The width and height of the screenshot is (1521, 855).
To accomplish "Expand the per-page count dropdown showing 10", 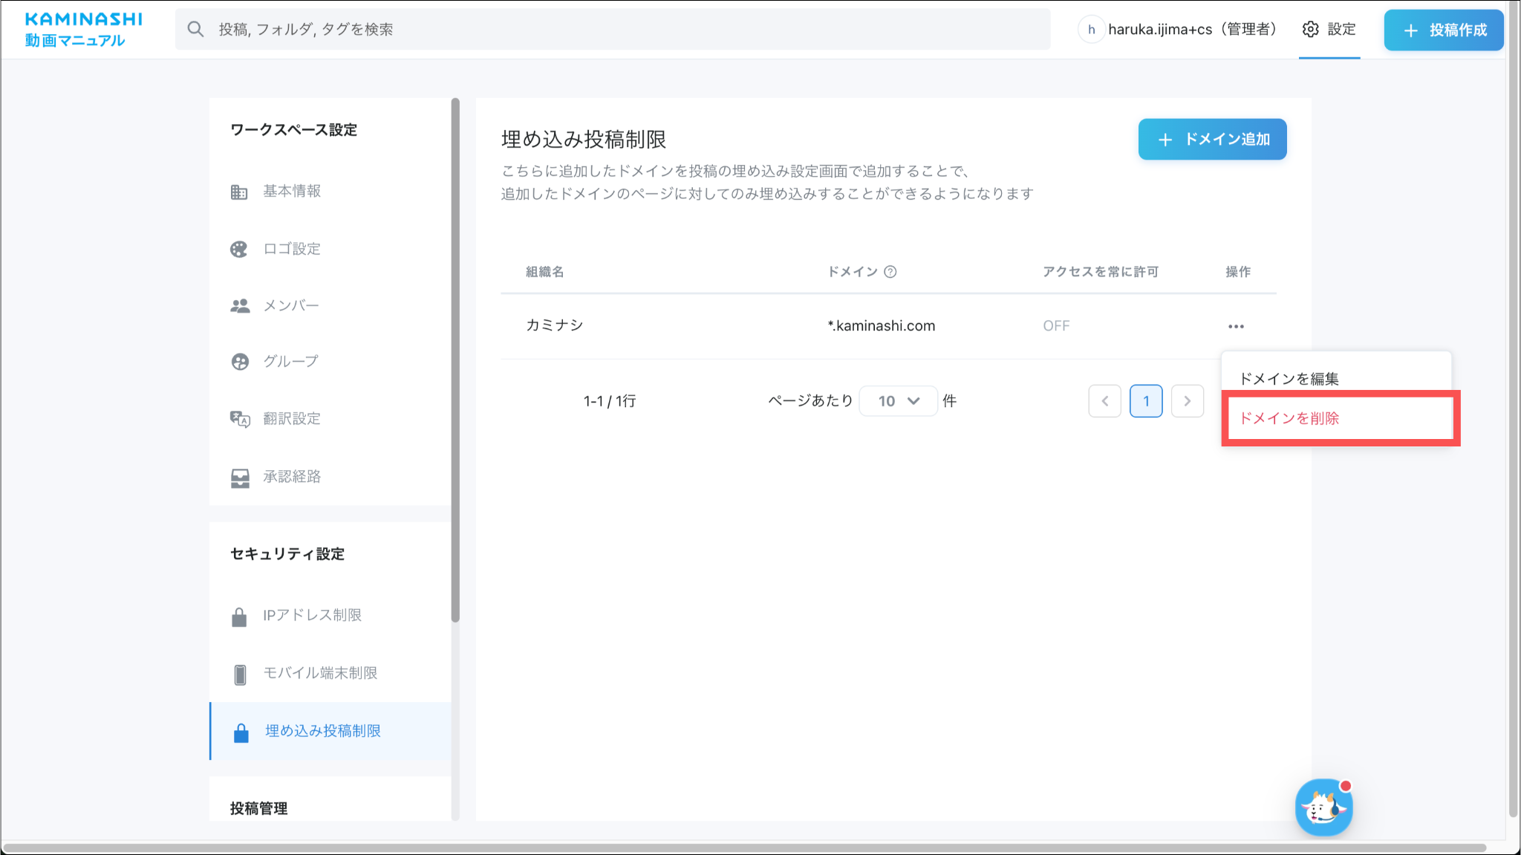I will [898, 401].
